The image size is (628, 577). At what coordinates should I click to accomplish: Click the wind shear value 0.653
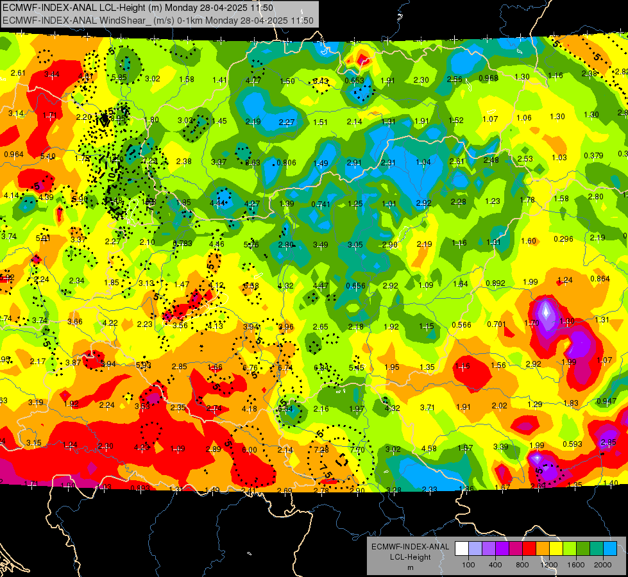pos(355,81)
